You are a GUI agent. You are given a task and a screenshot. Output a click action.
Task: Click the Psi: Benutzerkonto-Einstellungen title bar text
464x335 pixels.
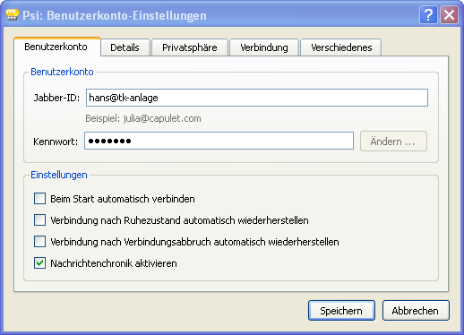coord(115,15)
